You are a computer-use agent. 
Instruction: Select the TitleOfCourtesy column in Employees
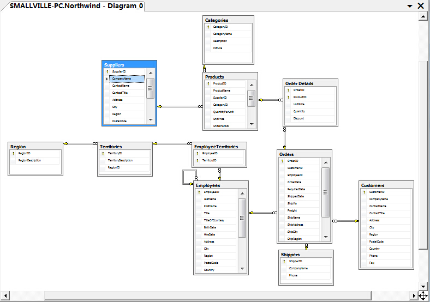(x=216, y=221)
